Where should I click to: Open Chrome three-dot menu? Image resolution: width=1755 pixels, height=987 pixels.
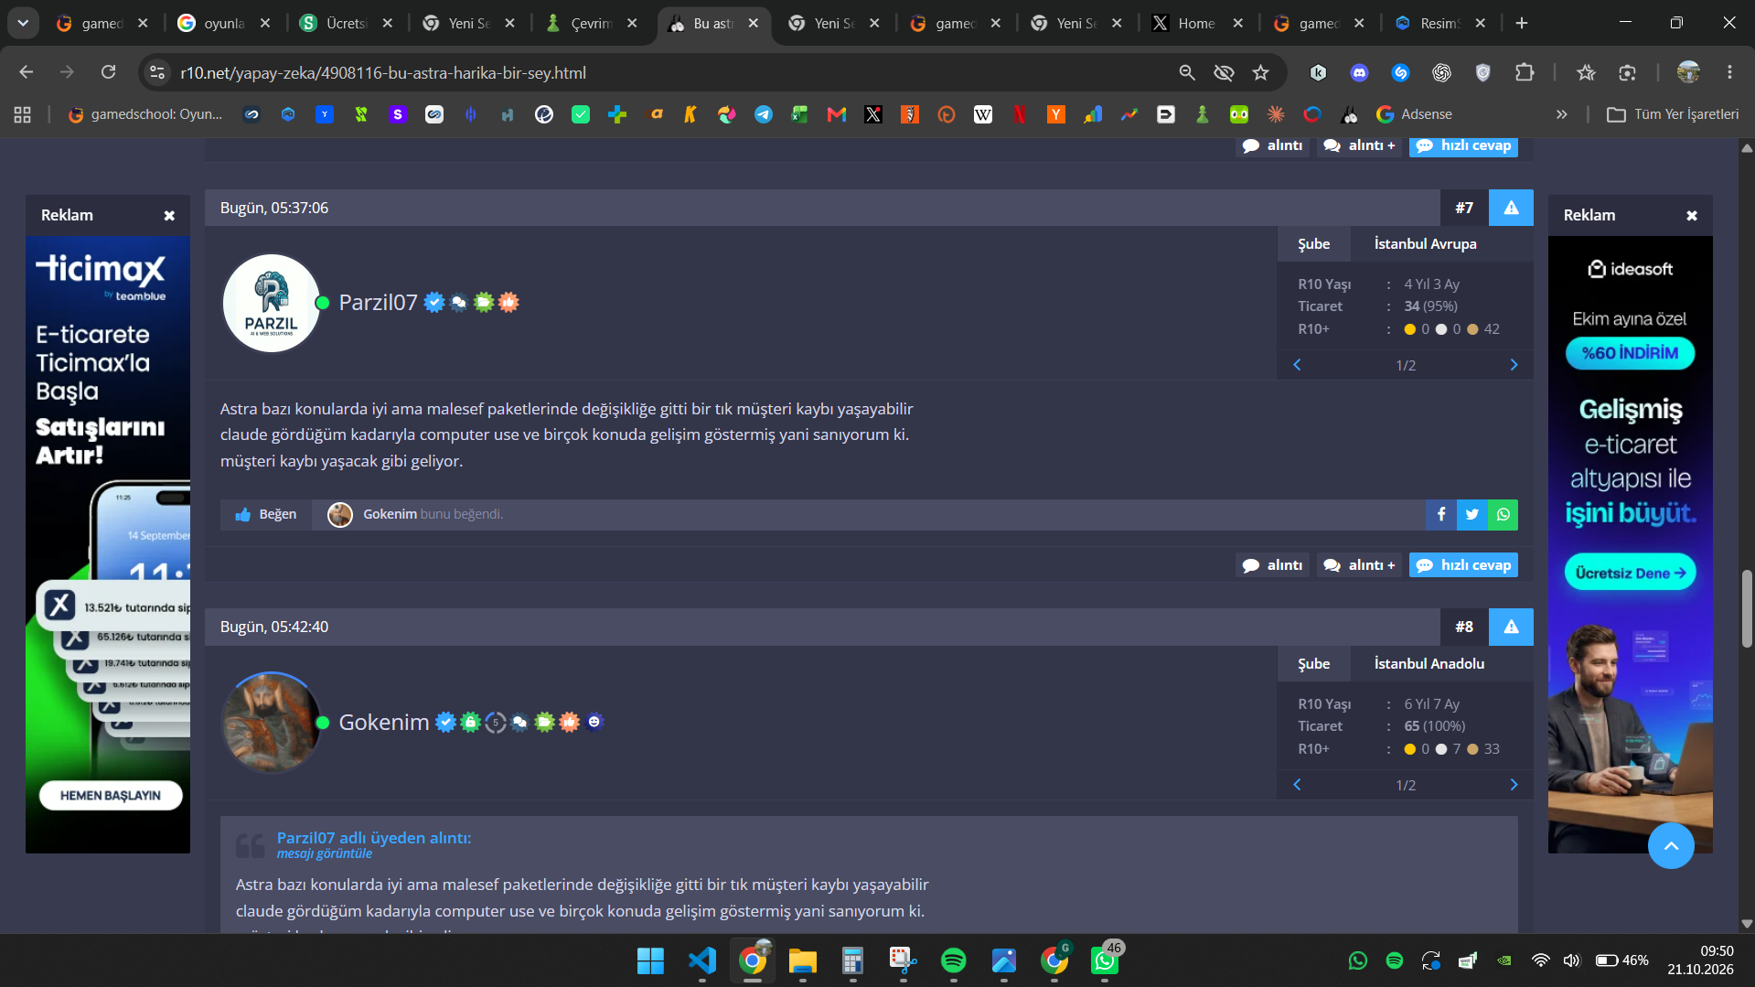(1729, 72)
